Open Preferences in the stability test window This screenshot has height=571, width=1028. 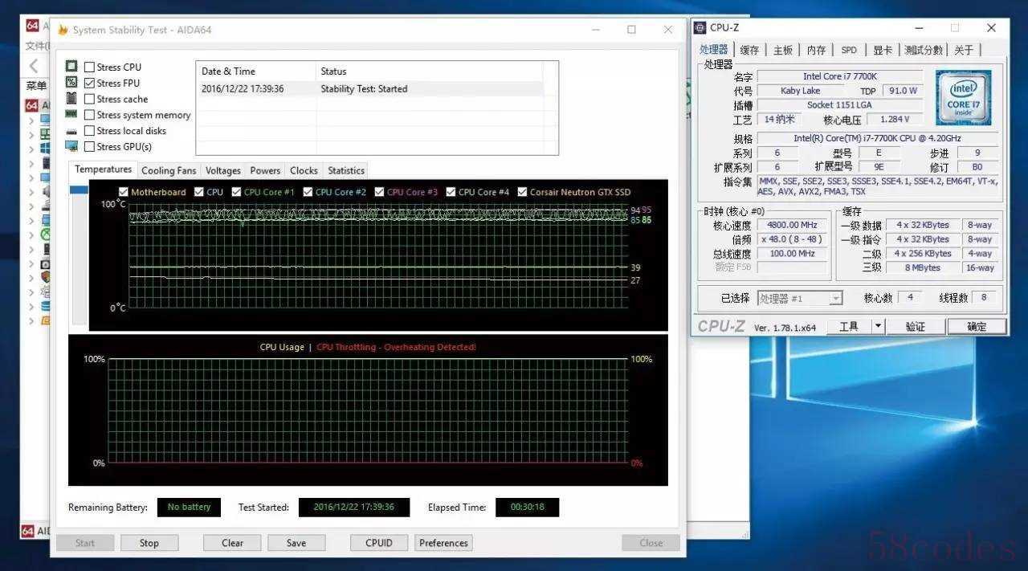click(x=443, y=543)
